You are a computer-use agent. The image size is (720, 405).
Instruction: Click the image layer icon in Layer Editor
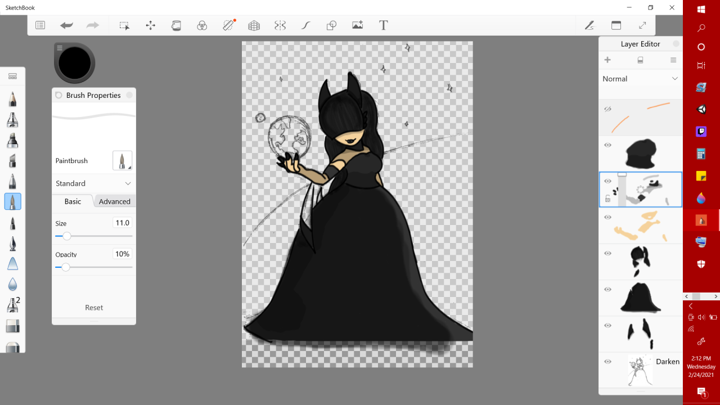click(640, 60)
